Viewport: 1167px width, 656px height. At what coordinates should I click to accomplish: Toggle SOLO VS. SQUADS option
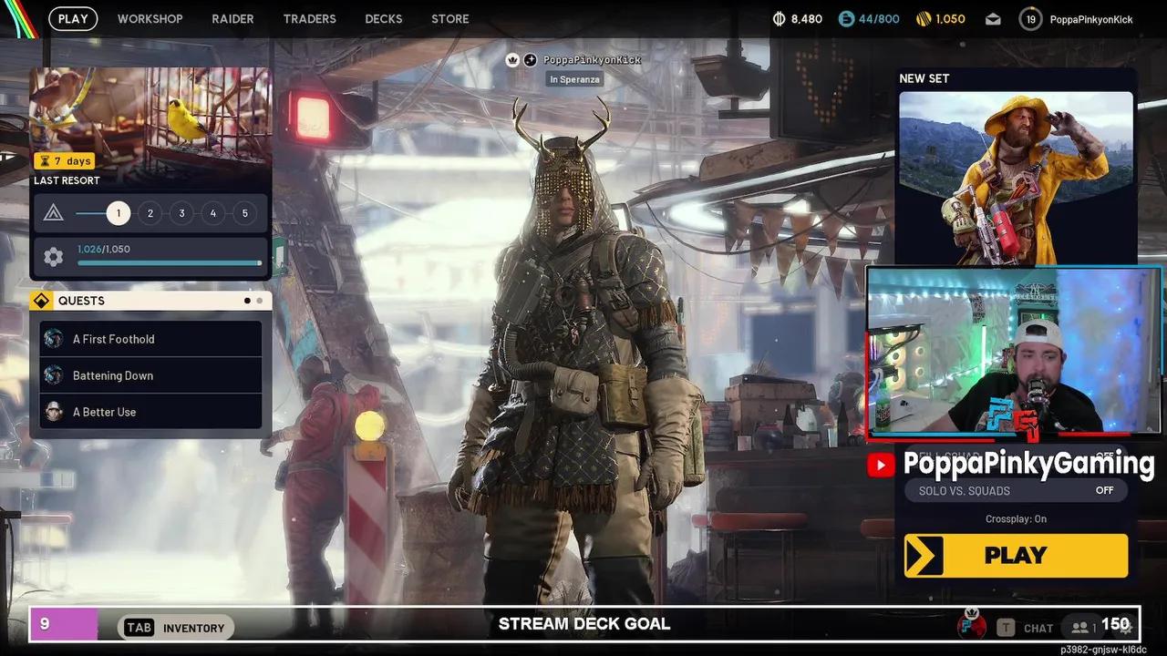[x=1016, y=490]
